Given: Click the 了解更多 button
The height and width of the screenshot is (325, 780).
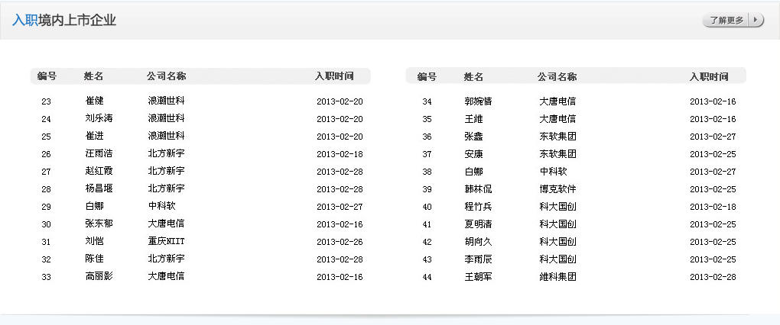Looking at the screenshot, I should [x=726, y=21].
